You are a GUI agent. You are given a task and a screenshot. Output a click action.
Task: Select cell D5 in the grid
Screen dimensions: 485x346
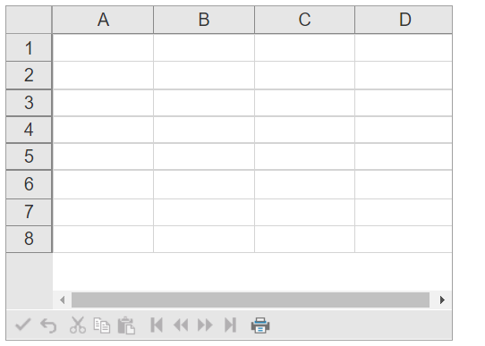click(x=404, y=156)
